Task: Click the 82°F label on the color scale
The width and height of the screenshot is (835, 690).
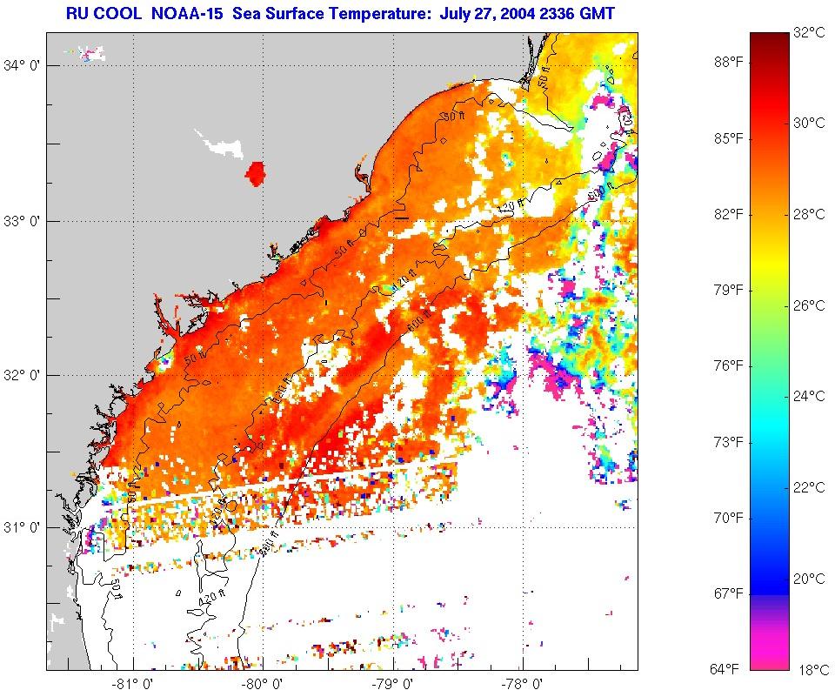Action: [728, 214]
